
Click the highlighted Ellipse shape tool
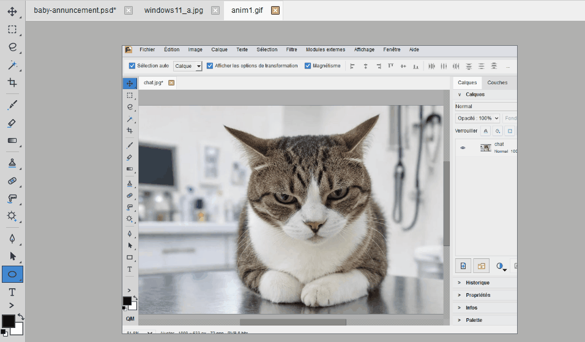12,274
